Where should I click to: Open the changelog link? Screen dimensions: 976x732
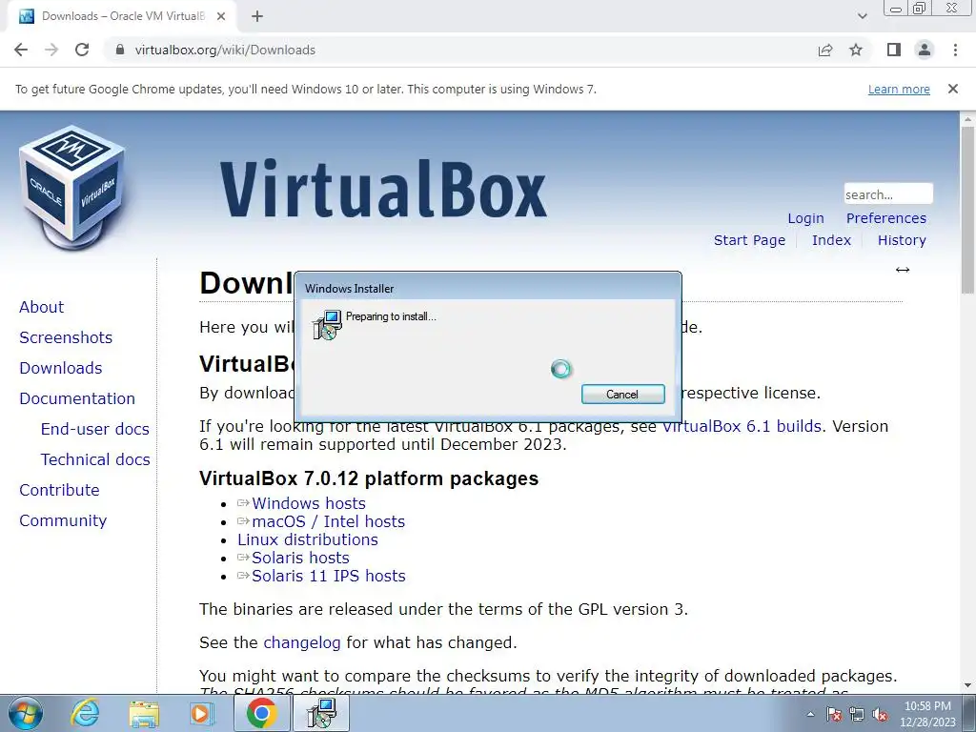(x=302, y=642)
